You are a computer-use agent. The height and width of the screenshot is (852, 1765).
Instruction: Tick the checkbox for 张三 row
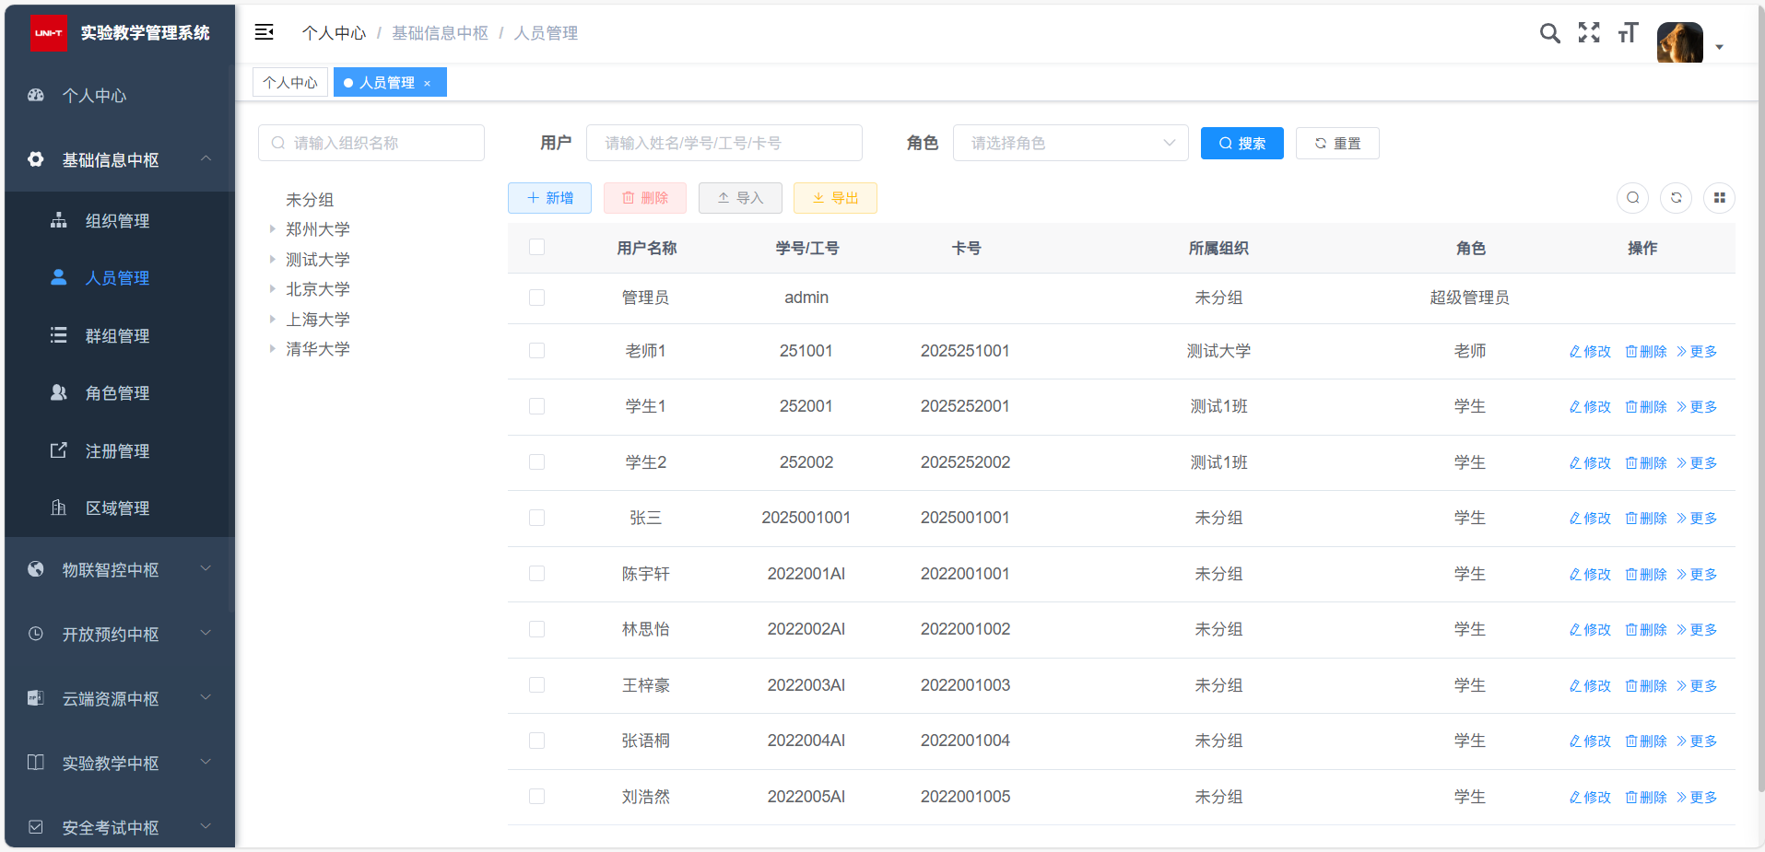coord(536,518)
